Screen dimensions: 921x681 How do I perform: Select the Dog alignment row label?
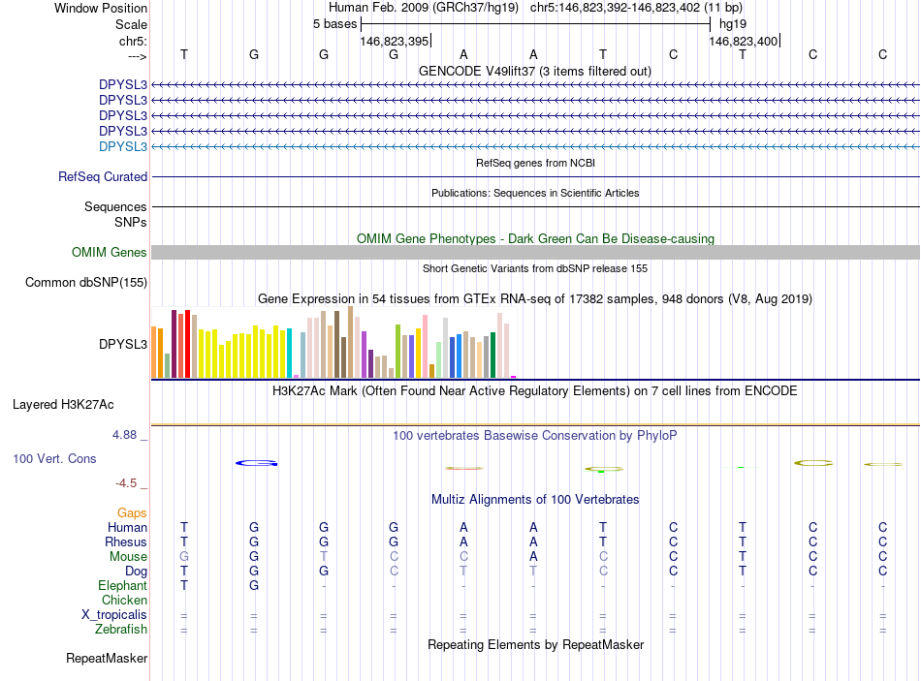click(136, 572)
